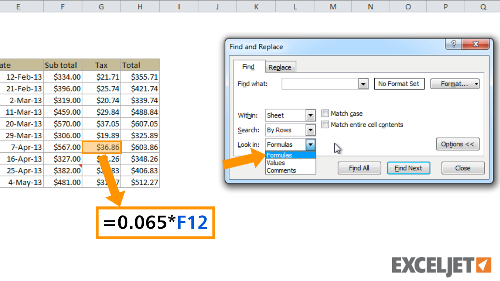Choose Comments in the Look in list
This screenshot has height=281, width=500.
pos(281,170)
